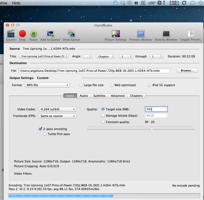Click the Add to Queue icon
The width and height of the screenshot is (204, 200).
coord(50,34)
